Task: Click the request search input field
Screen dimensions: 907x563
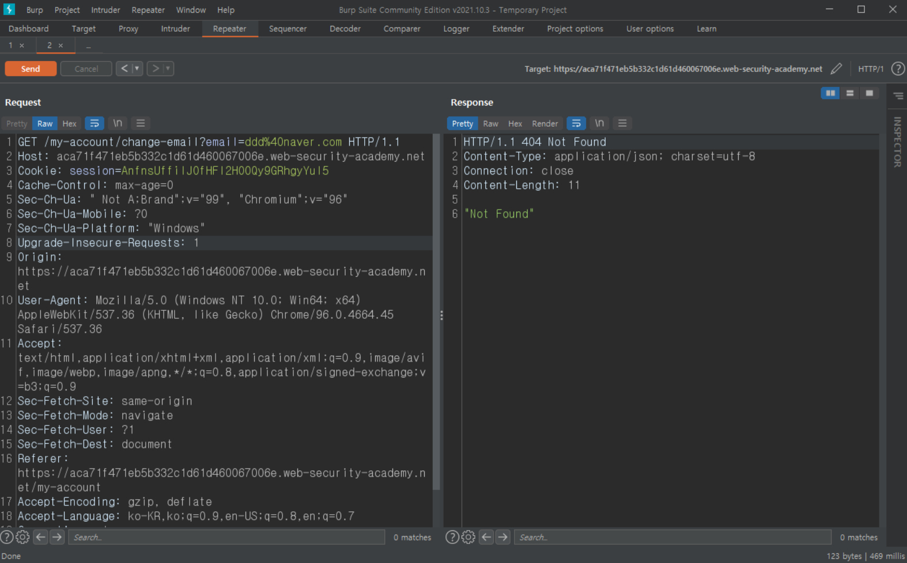Action: pos(226,537)
